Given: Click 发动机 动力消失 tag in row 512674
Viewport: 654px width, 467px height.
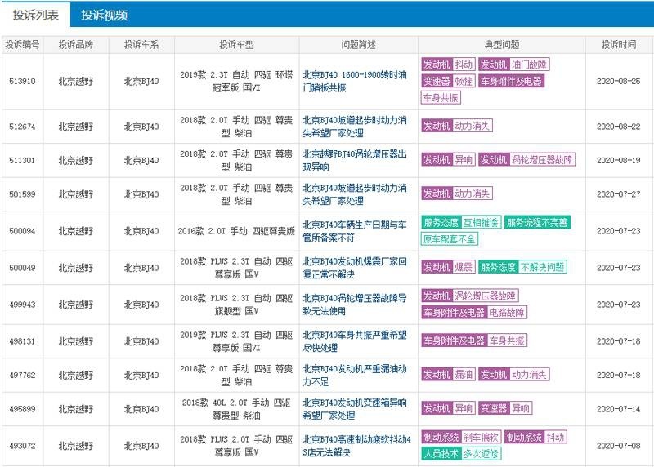Looking at the screenshot, I should pyautogui.click(x=457, y=126).
